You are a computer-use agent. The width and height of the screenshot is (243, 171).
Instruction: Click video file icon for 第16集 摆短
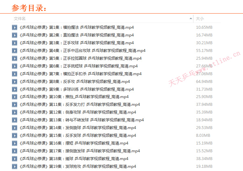[14, 143]
